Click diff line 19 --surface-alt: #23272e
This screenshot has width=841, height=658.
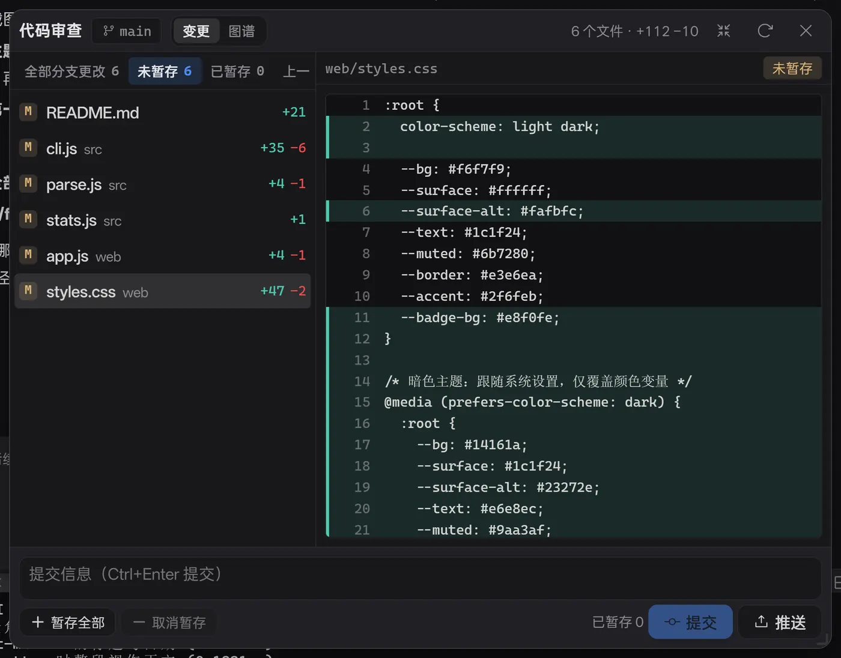(574, 487)
